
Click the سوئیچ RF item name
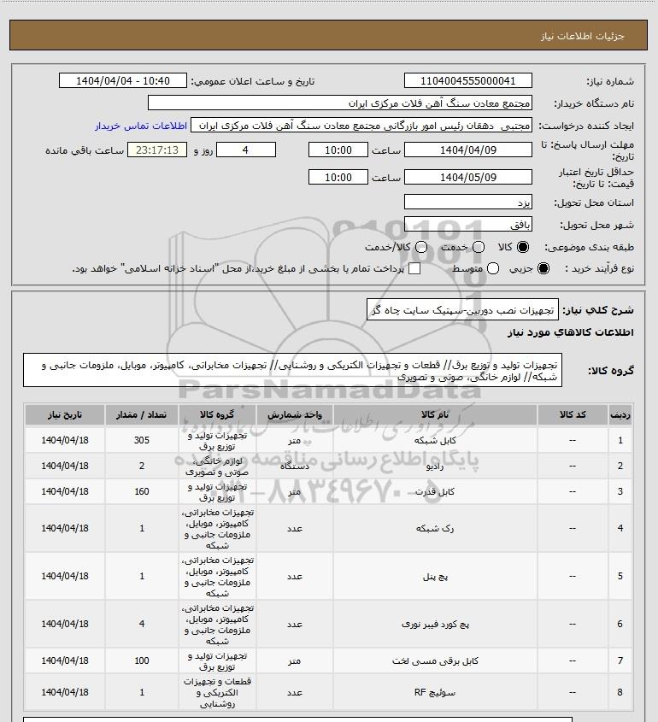435,693
